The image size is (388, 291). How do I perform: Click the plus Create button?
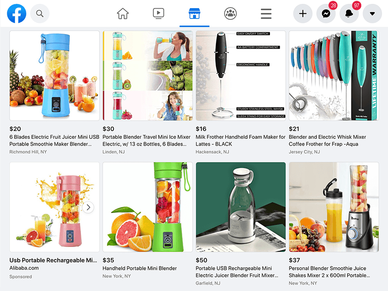point(303,13)
